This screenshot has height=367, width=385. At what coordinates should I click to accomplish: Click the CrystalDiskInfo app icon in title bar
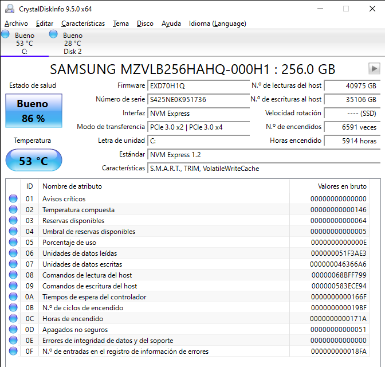pos(9,9)
